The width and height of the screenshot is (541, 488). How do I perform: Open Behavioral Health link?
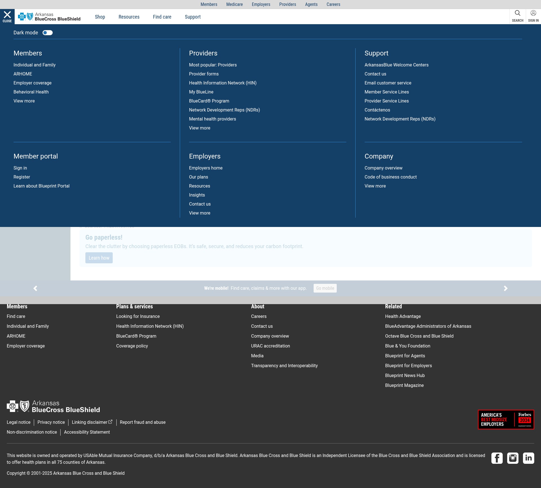tap(31, 92)
